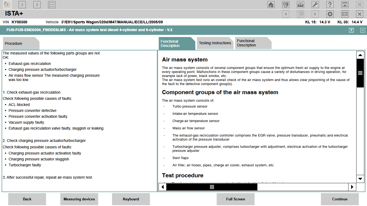The width and height of the screenshot is (367, 206).
Task: Click 'Intake-air temperature sensor' list item
Action: pos(195,114)
